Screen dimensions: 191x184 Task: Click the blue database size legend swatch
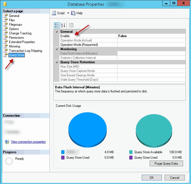63,152
